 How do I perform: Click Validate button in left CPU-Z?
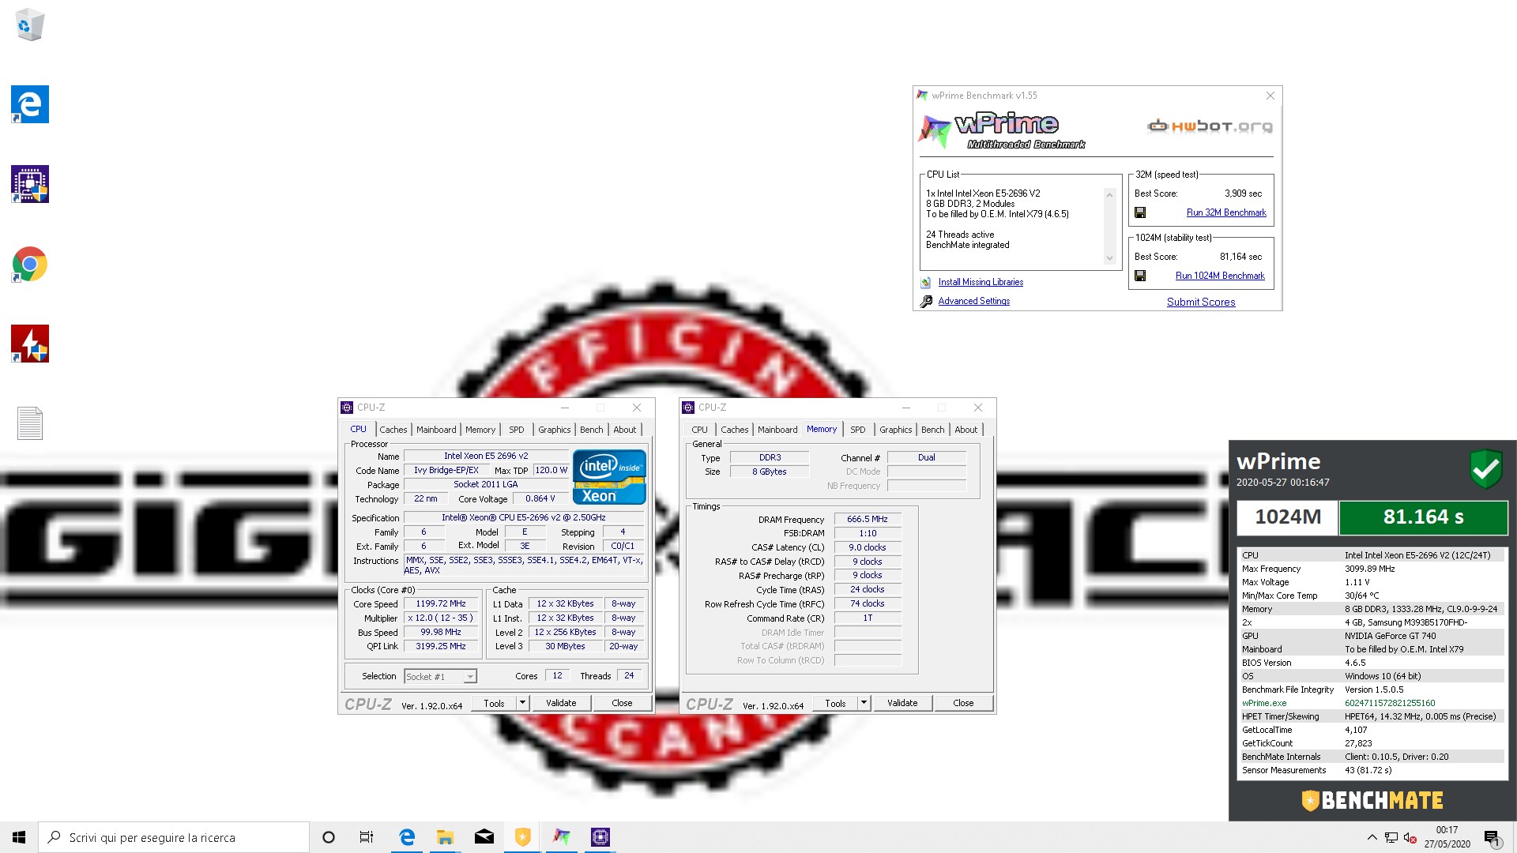561,703
